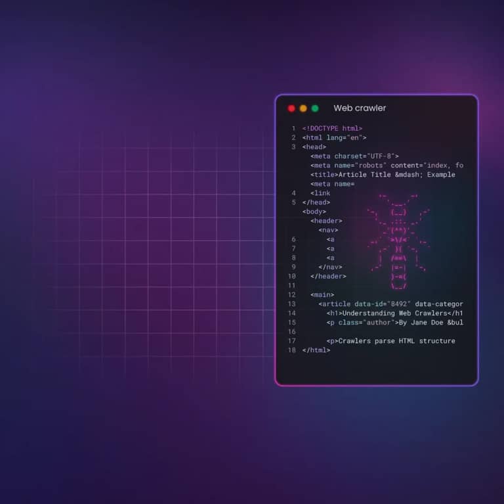Click the opening "<nav>" tag

pos(328,230)
